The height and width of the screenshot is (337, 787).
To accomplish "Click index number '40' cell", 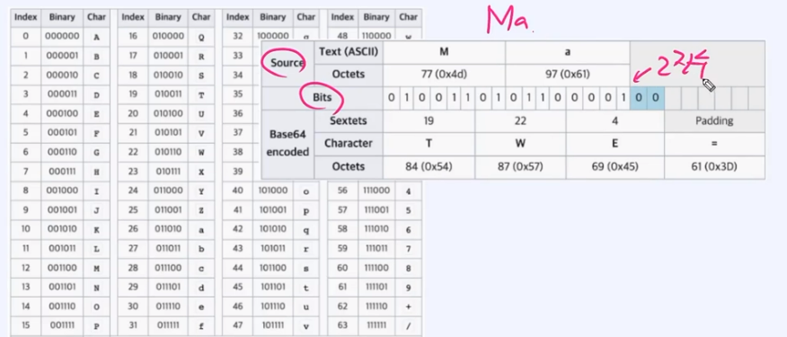I will pyautogui.click(x=238, y=191).
